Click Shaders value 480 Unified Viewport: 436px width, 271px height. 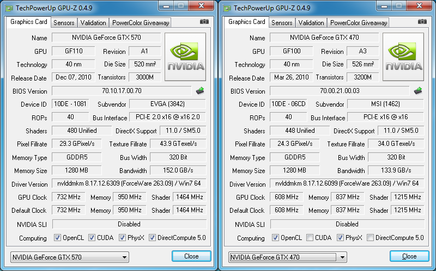pos(82,131)
